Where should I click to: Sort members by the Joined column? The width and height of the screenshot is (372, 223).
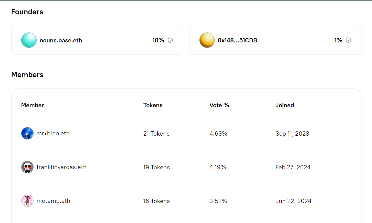tap(284, 105)
